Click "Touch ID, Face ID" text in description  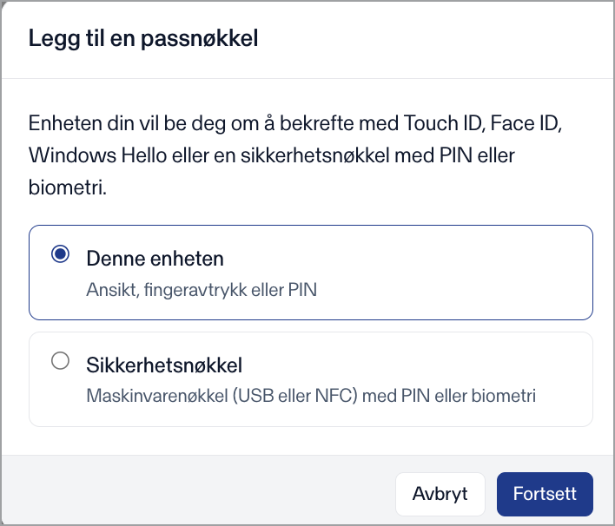pyautogui.click(x=483, y=123)
